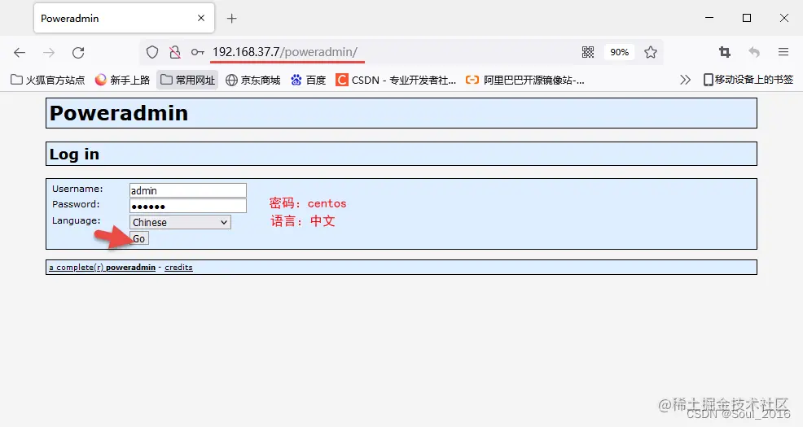Reload the page with refresh icon

(78, 52)
